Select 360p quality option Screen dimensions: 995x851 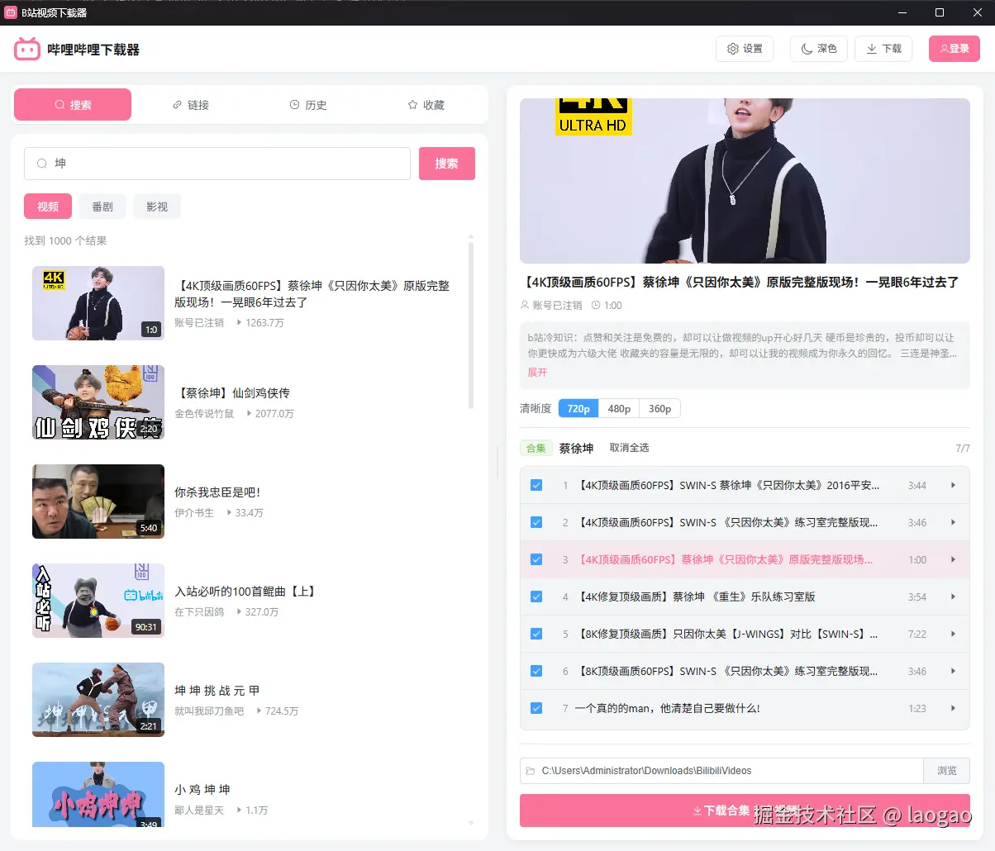[660, 409]
